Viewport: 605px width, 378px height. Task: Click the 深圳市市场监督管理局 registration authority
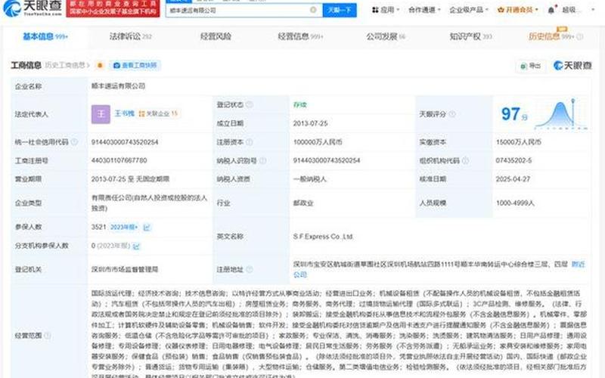click(x=125, y=269)
